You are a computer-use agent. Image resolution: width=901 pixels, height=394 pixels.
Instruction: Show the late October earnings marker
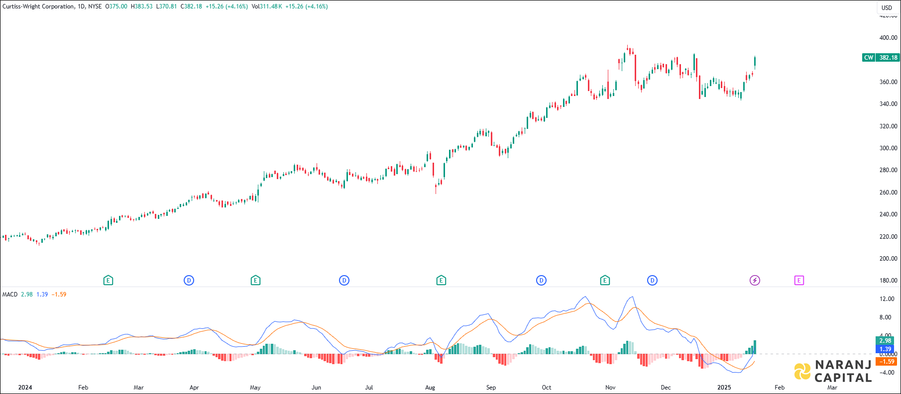click(x=605, y=281)
